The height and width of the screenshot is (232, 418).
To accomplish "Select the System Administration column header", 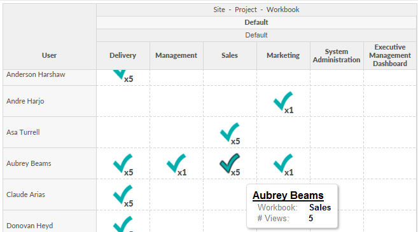I will tap(337, 55).
